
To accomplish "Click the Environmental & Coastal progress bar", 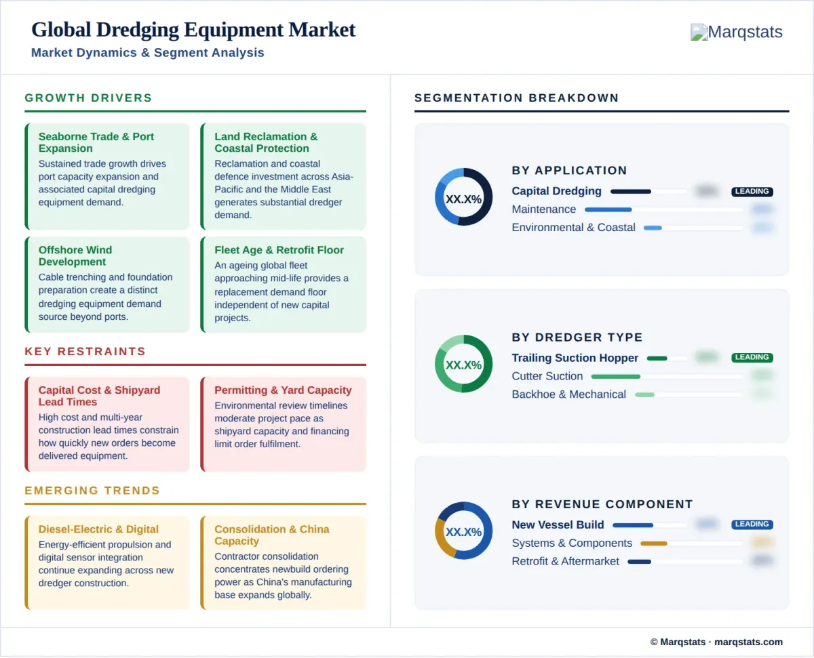I will 693,228.
